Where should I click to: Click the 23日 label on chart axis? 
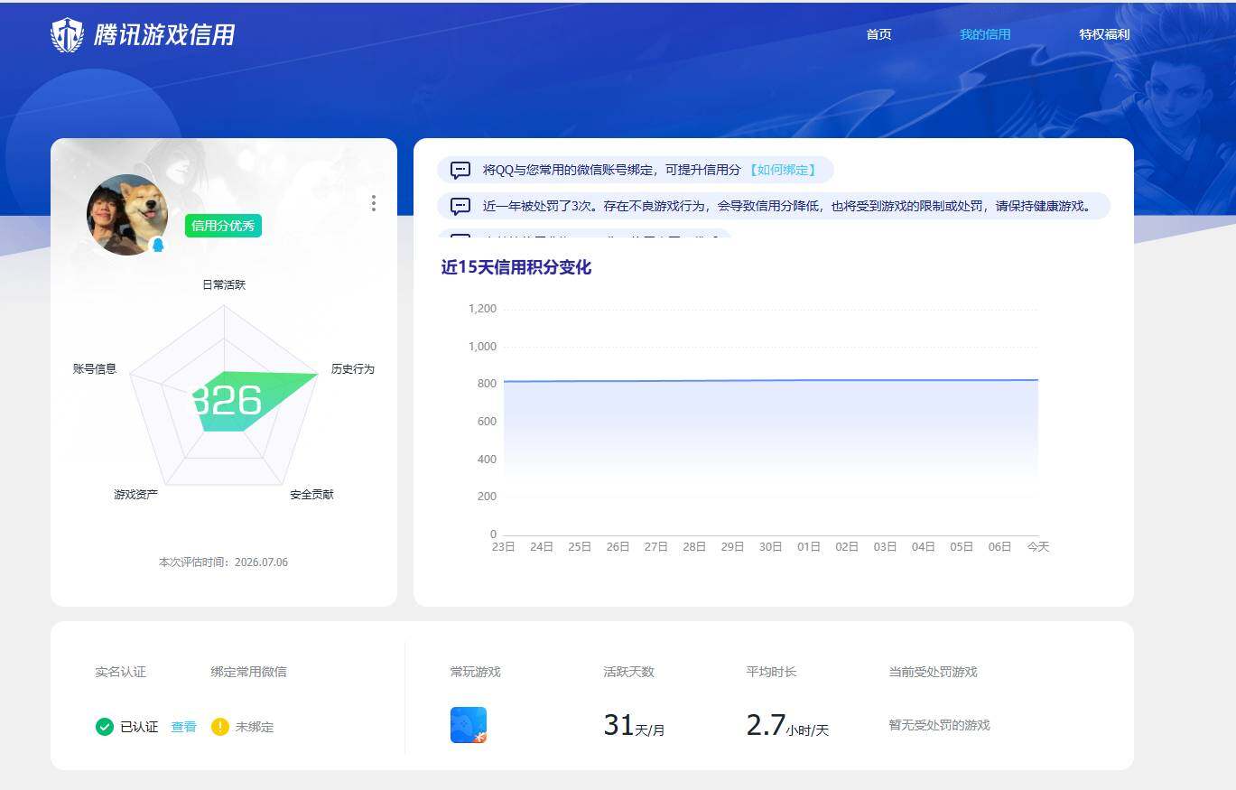[x=503, y=547]
